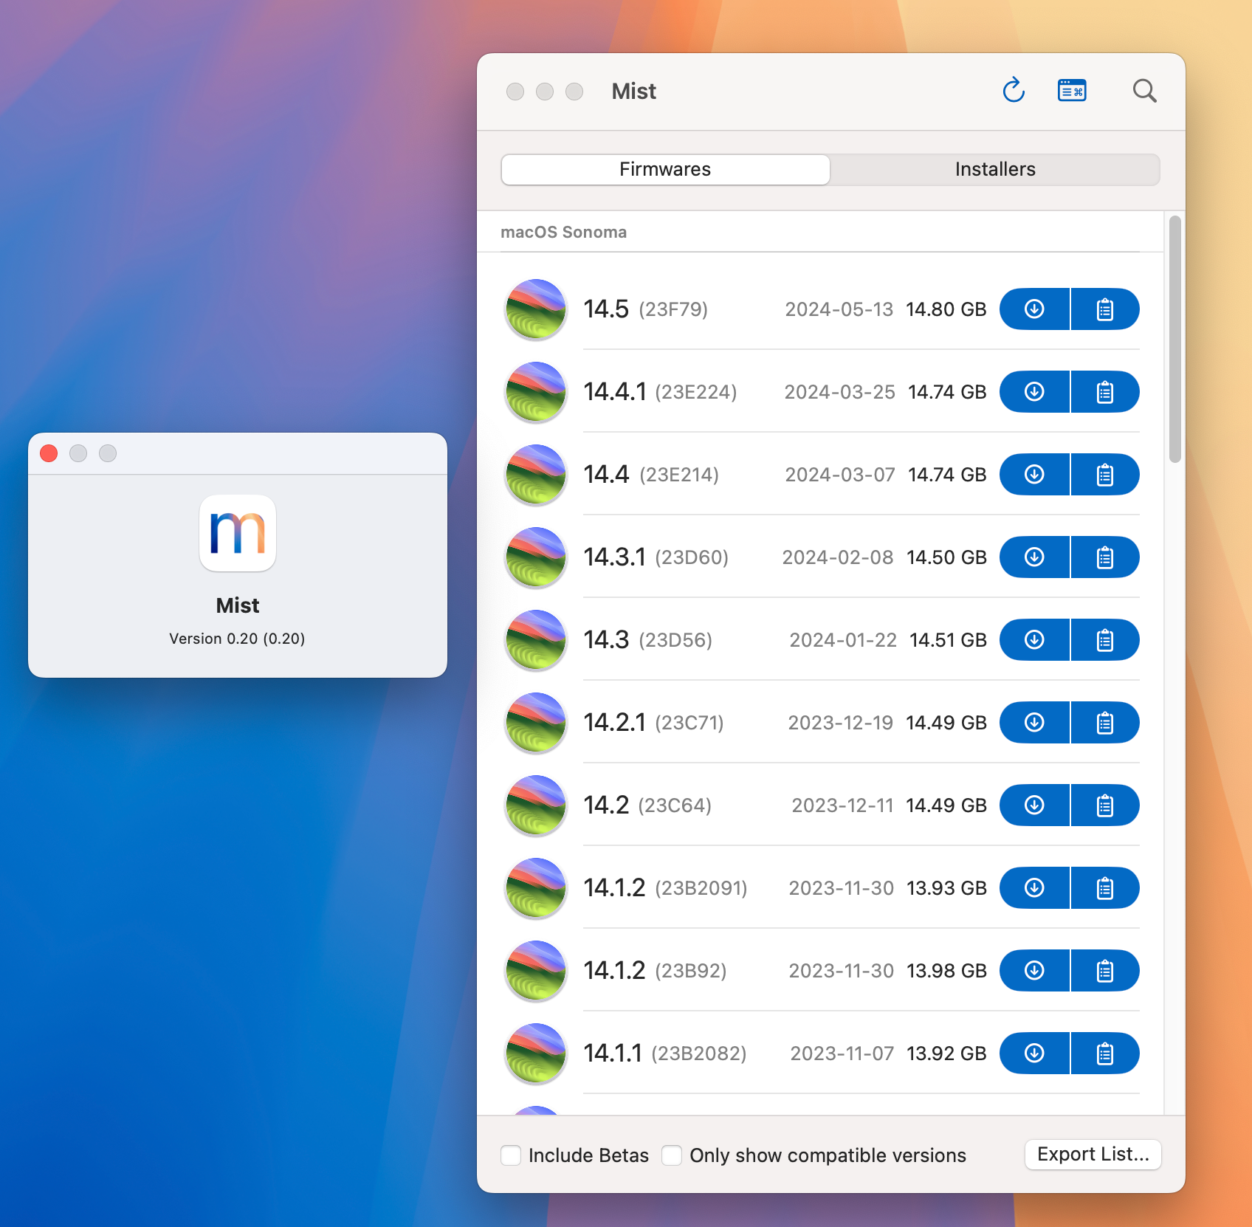Click Sonoma thumbnail for 14.5 row

point(536,309)
